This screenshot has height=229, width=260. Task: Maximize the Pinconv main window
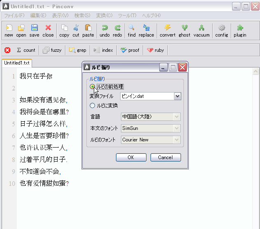(x=246, y=7)
